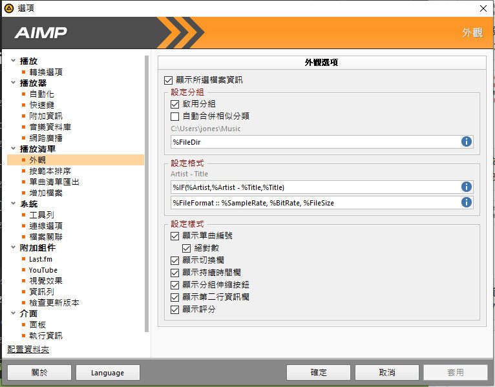Click the 關於 button

[39, 373]
